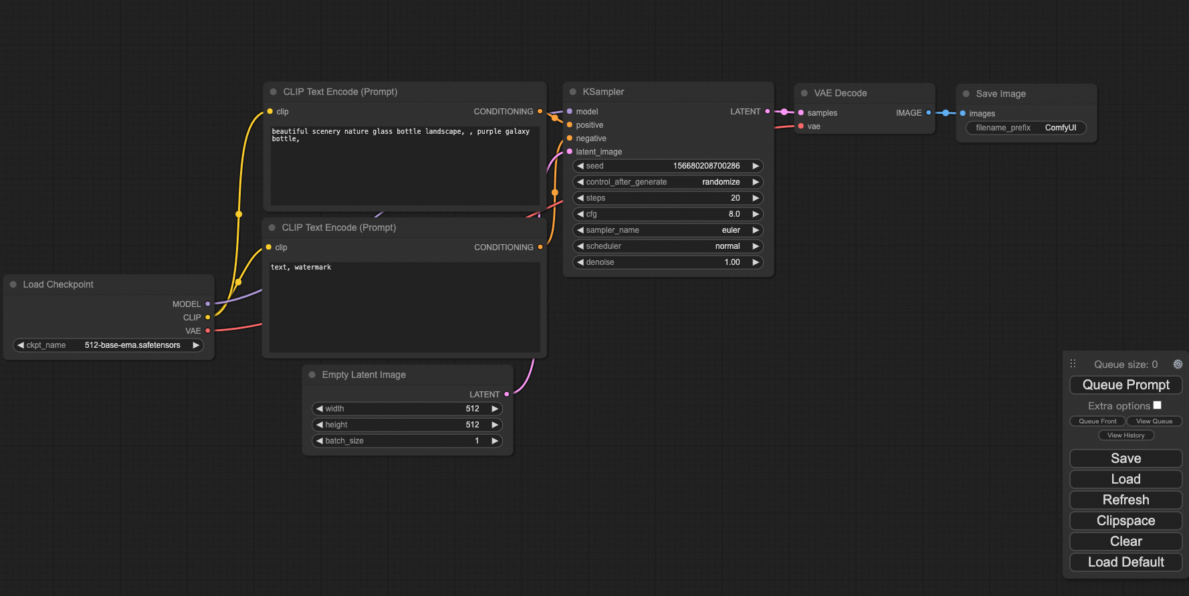This screenshot has height=596, width=1189.
Task: Click Load Default button
Action: tap(1126, 562)
